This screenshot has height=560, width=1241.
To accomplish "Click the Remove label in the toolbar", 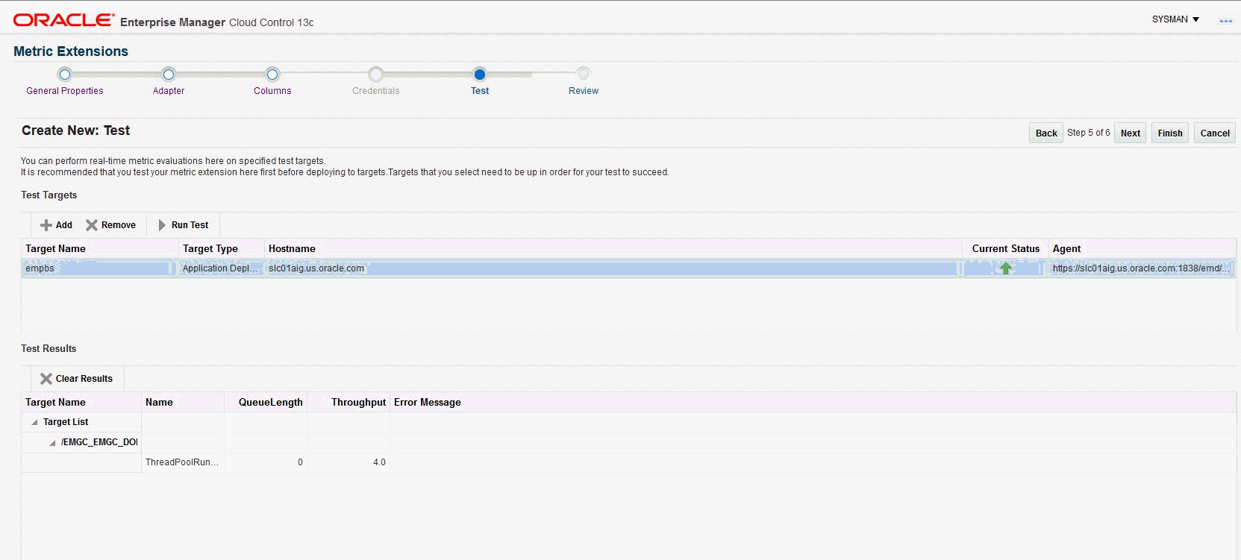I will 119,225.
